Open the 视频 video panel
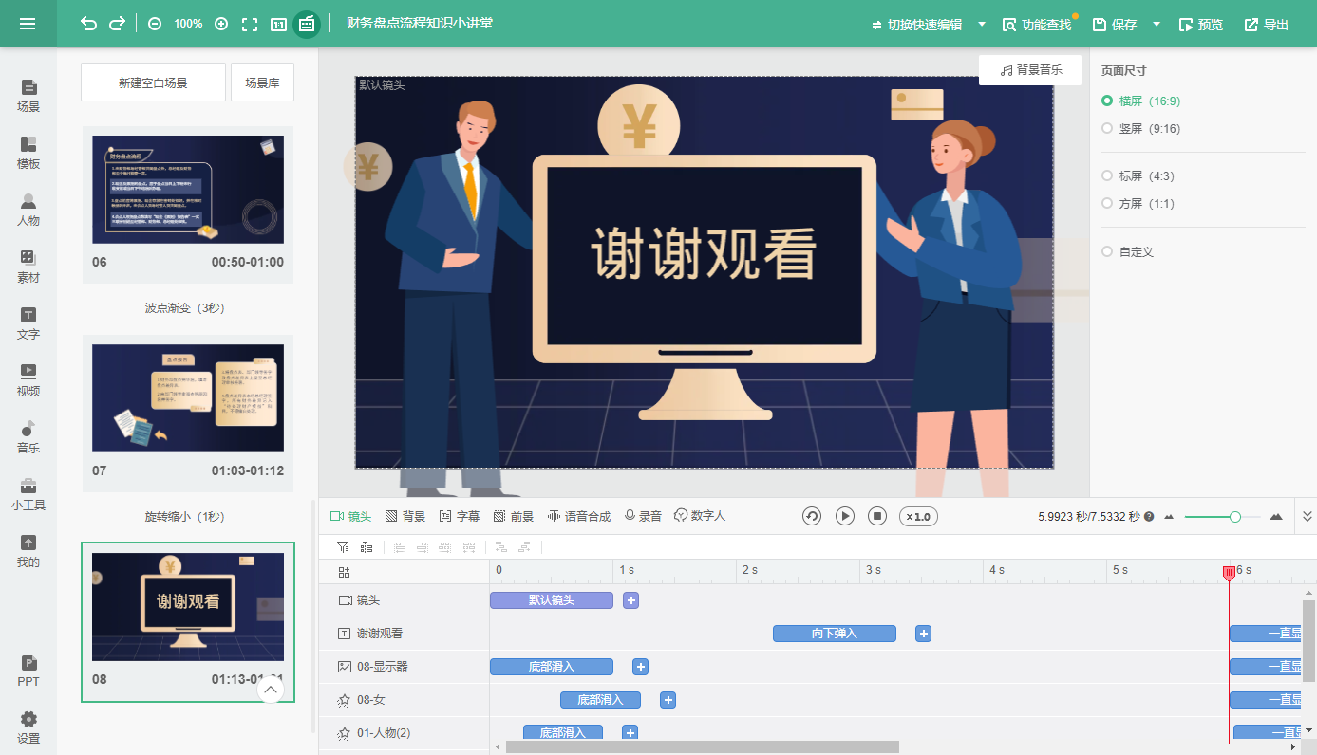Screen dimensions: 1317x755 28,380
